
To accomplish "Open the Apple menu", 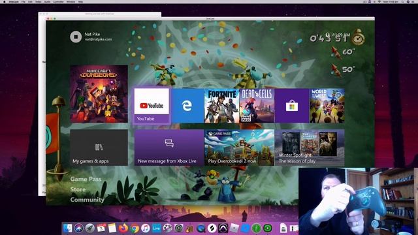I will click(5, 1).
